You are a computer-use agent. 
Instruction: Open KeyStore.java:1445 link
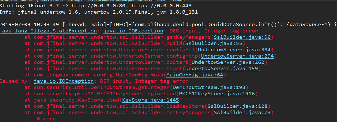click(x=151, y=100)
